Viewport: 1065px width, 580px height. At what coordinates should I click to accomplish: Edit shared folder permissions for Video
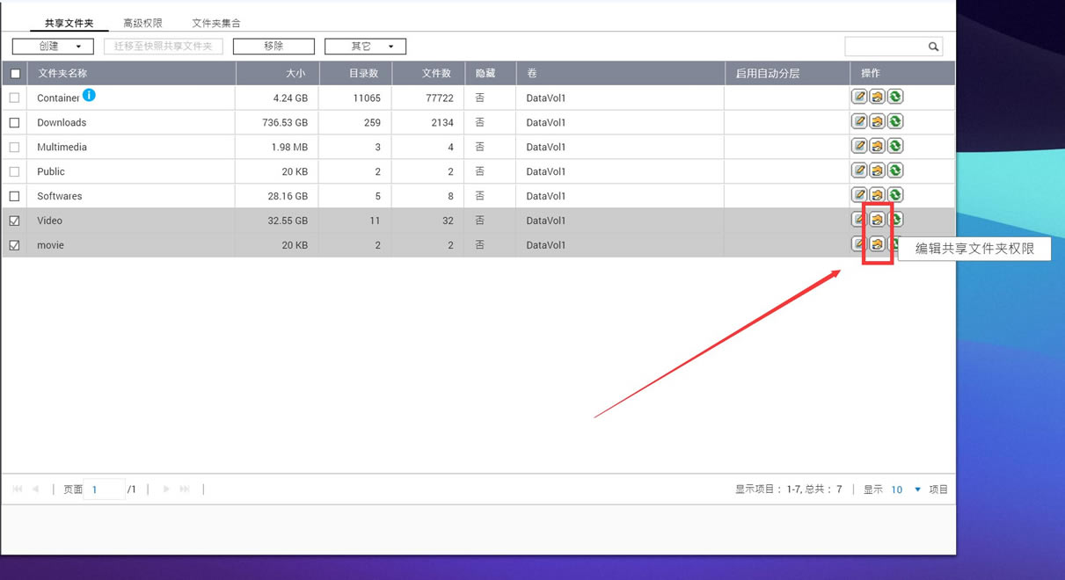point(877,220)
